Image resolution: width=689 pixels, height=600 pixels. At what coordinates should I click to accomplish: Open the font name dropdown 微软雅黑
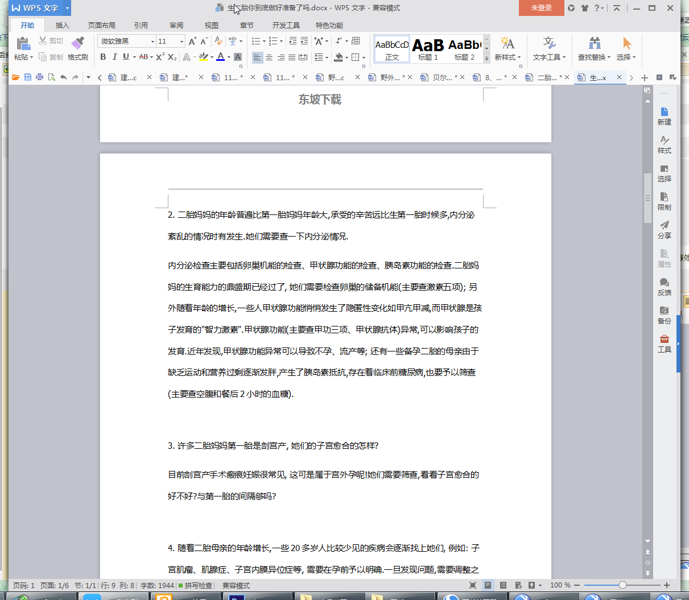click(152, 42)
